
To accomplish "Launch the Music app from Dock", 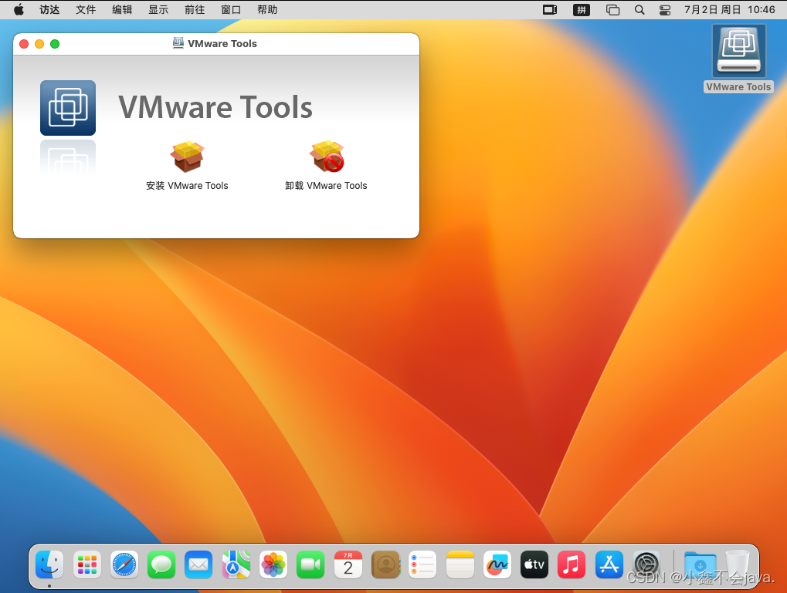I will 572,565.
